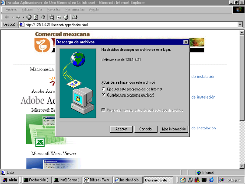Click the 'Más información' button
This screenshot has height=184, width=245.
tap(174, 129)
